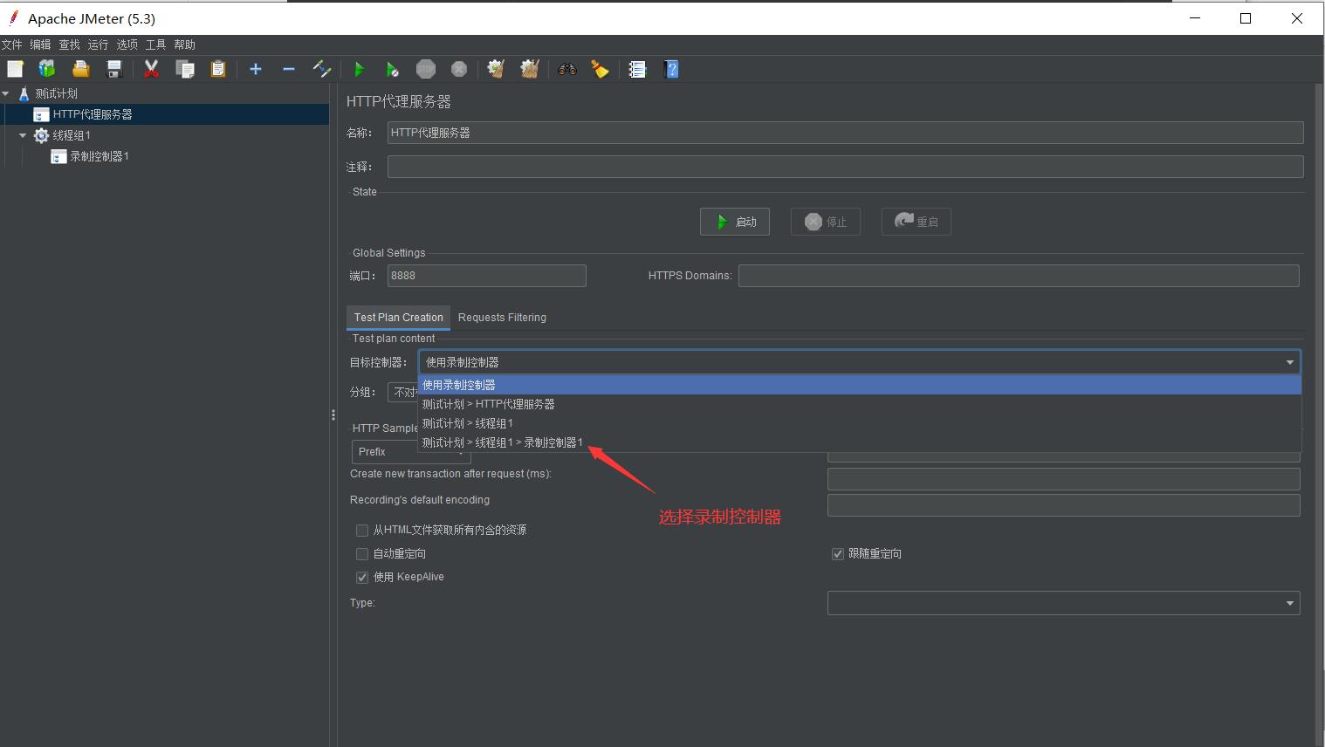
Task: Click the Paste clipboard icon
Action: point(218,69)
